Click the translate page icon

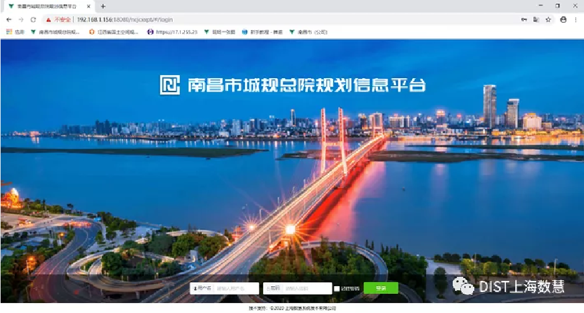pos(536,19)
